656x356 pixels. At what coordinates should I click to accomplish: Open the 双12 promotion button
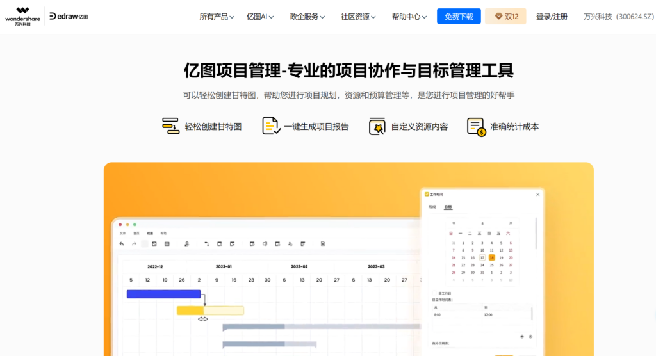click(506, 16)
